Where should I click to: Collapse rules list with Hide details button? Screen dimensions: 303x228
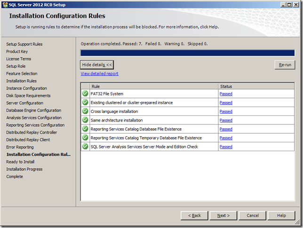97,65
